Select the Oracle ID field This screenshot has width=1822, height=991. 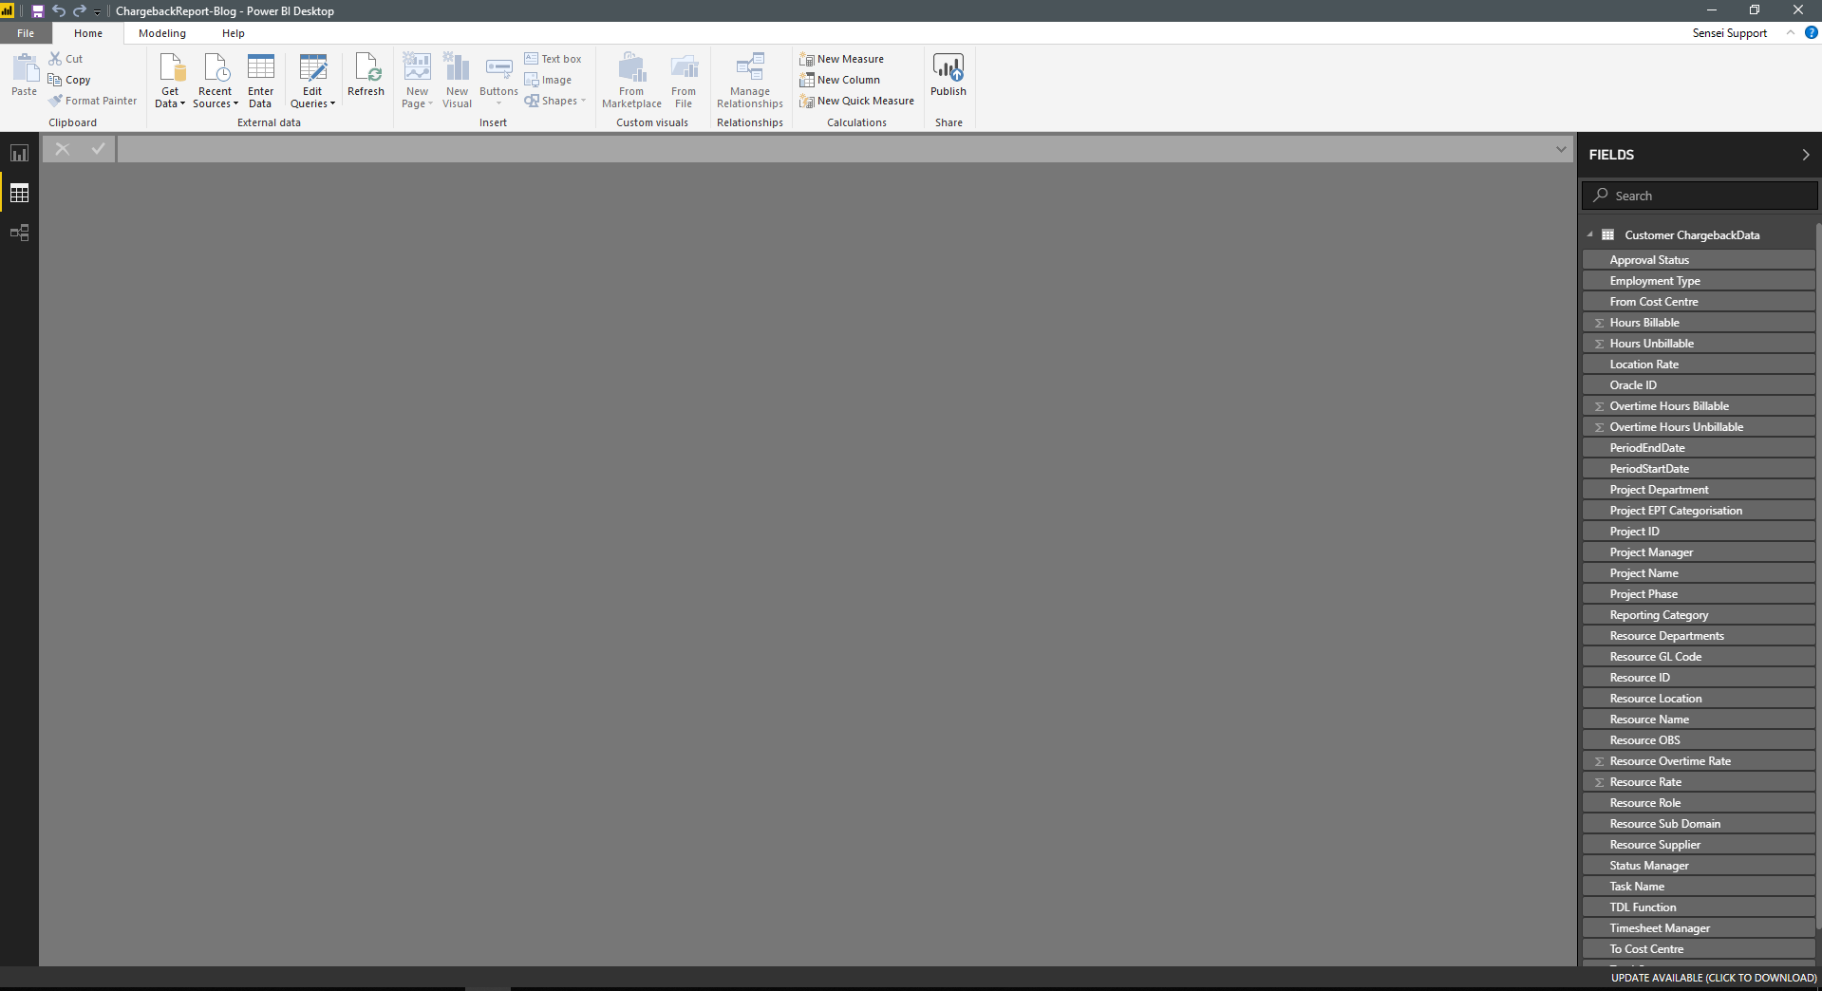tap(1699, 385)
